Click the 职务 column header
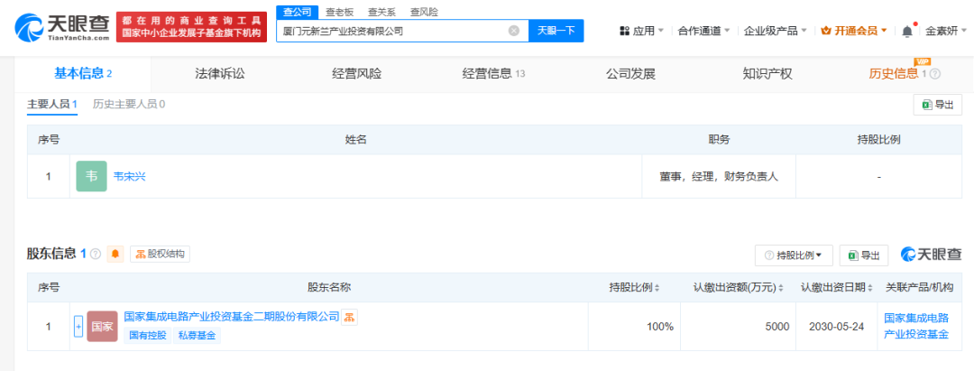Viewport: 974px width, 371px height. click(719, 140)
